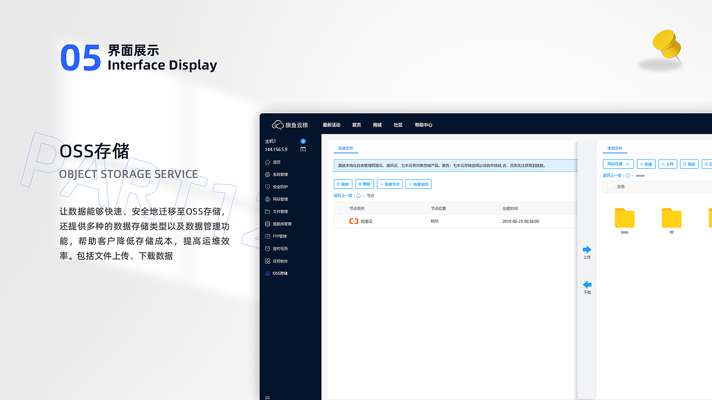712x400 pixels.
Task: Switch to the 本地文件 tab
Action: click(x=615, y=149)
